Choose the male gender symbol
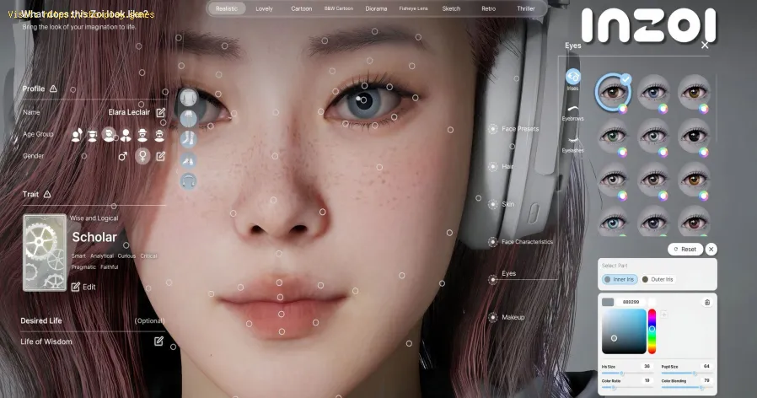 pyautogui.click(x=123, y=156)
